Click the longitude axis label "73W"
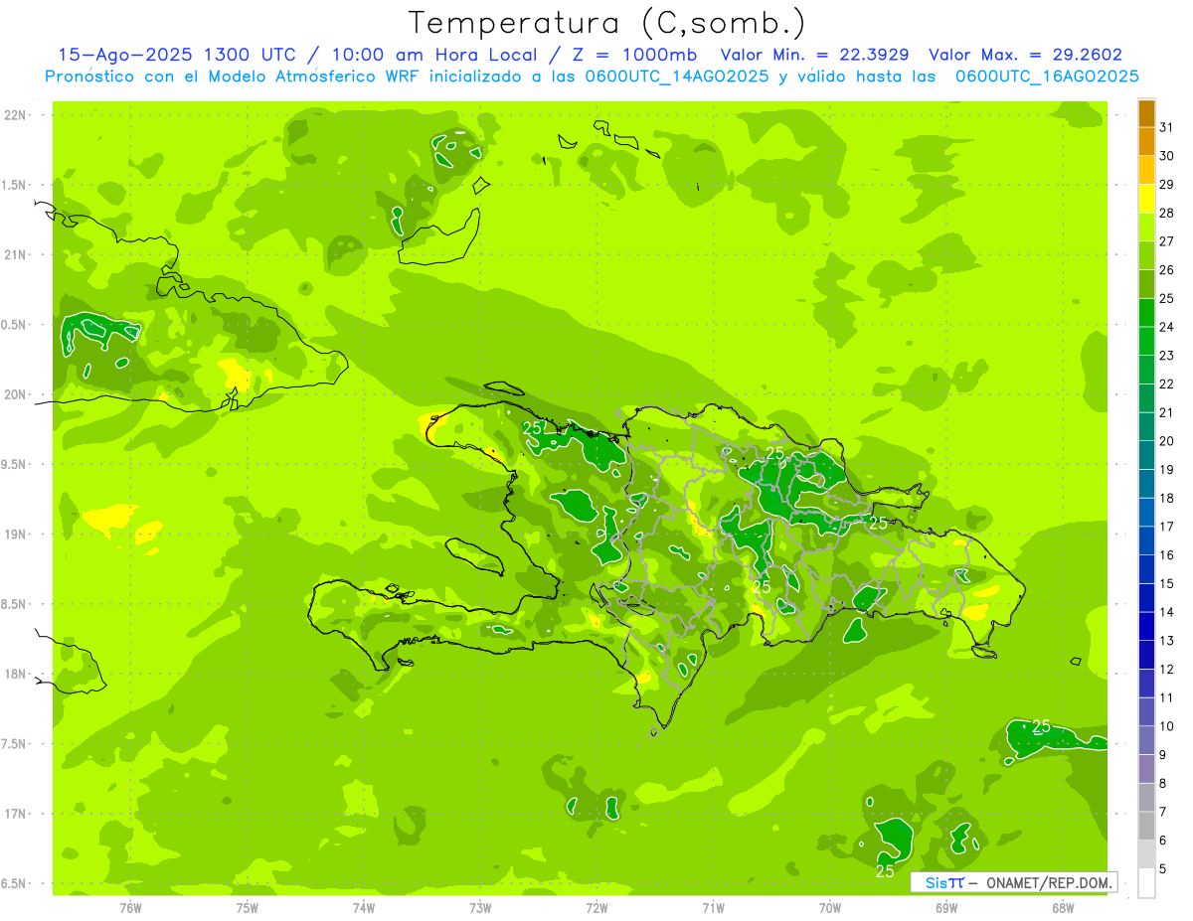This screenshot has width=1193, height=921. click(x=480, y=907)
